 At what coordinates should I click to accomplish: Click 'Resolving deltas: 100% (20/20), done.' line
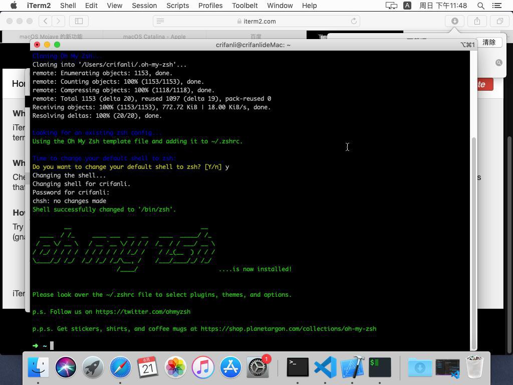point(97,116)
